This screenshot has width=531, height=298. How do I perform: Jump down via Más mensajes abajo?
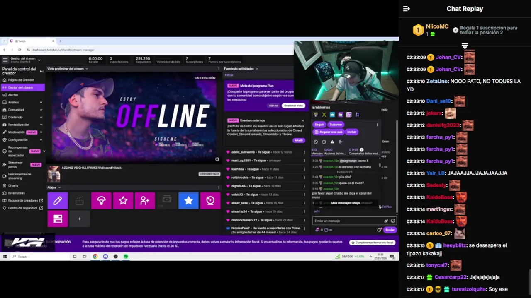pos(345,203)
